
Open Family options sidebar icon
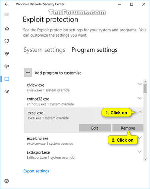click(x=7, y=91)
